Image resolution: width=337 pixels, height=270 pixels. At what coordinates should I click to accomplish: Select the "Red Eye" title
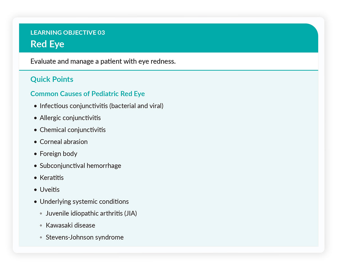(x=47, y=44)
